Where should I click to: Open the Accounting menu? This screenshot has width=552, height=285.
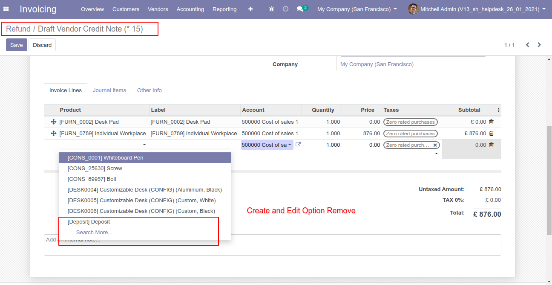point(190,9)
